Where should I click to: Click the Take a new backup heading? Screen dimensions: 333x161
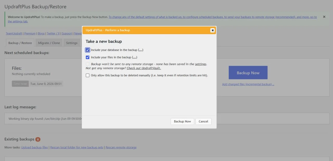coord(104,41)
